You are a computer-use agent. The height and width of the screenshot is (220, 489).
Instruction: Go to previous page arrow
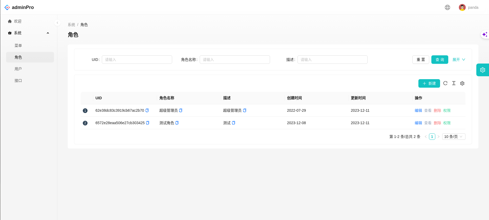click(x=426, y=137)
